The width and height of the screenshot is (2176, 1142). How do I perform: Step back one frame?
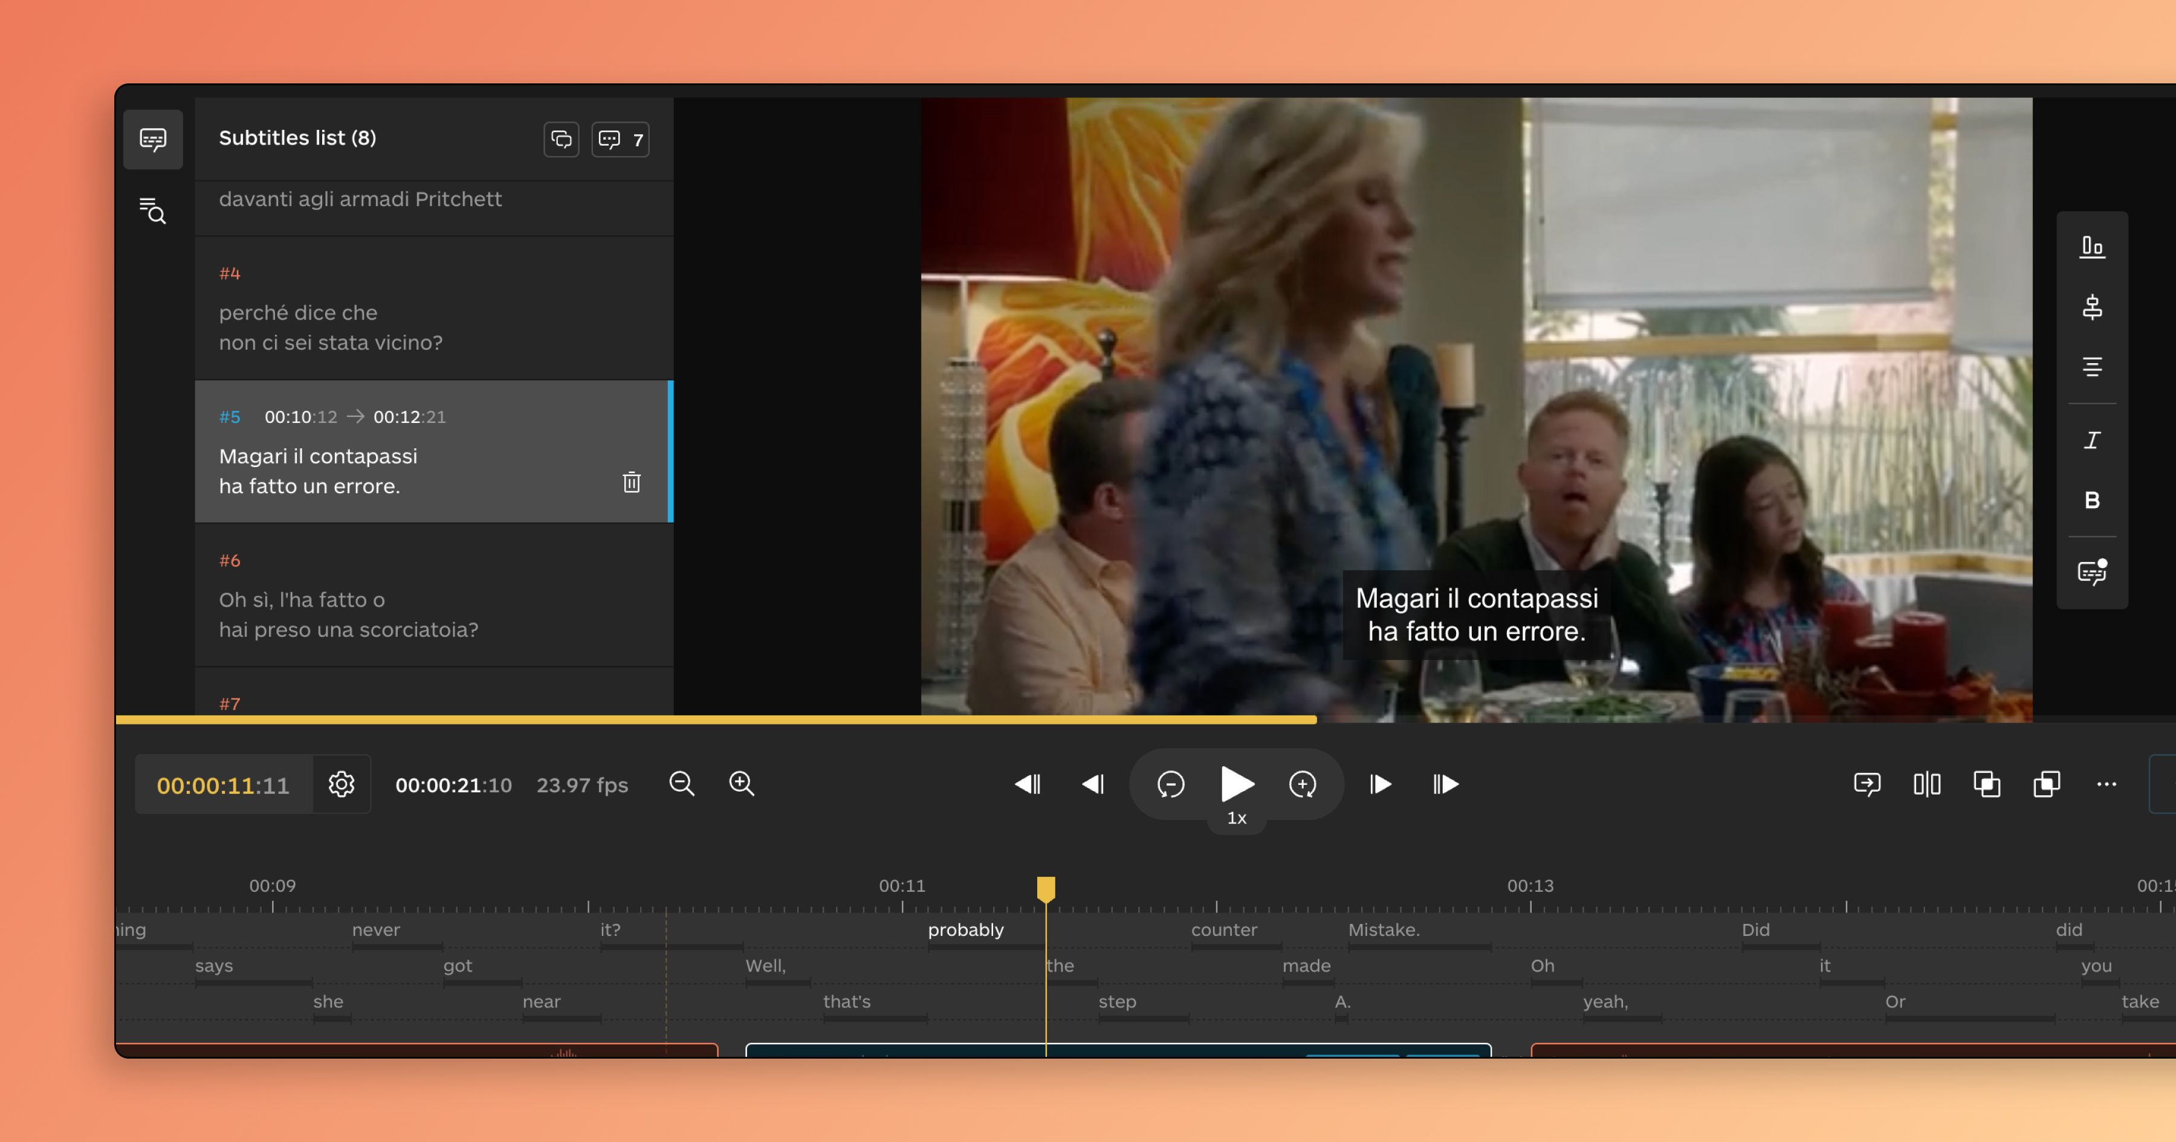click(1094, 785)
